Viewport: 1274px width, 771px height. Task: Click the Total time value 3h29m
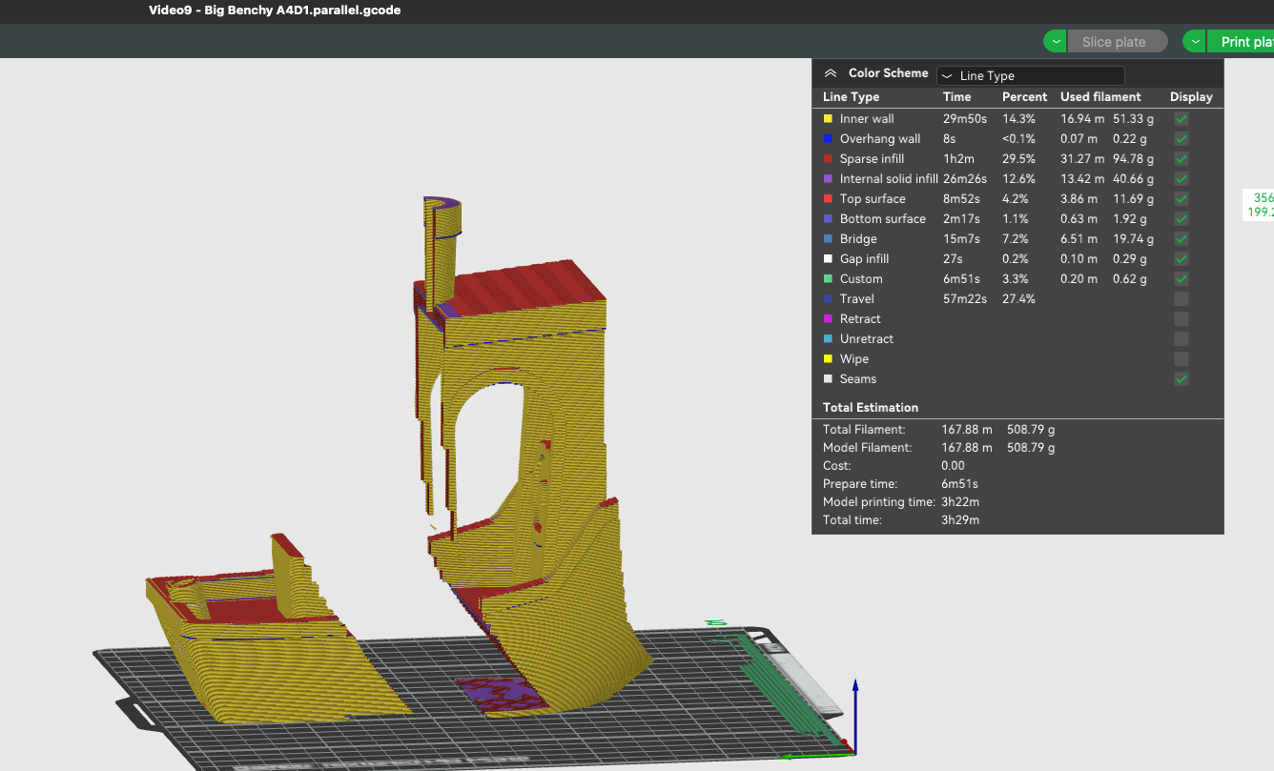click(960, 520)
